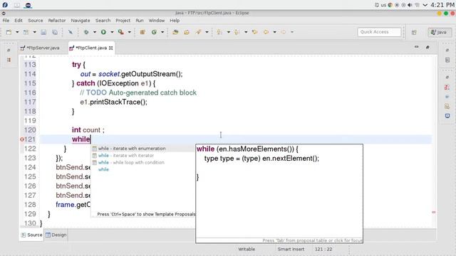The image size is (456, 256).
Task: Open the Help menu
Action: [x=175, y=21]
